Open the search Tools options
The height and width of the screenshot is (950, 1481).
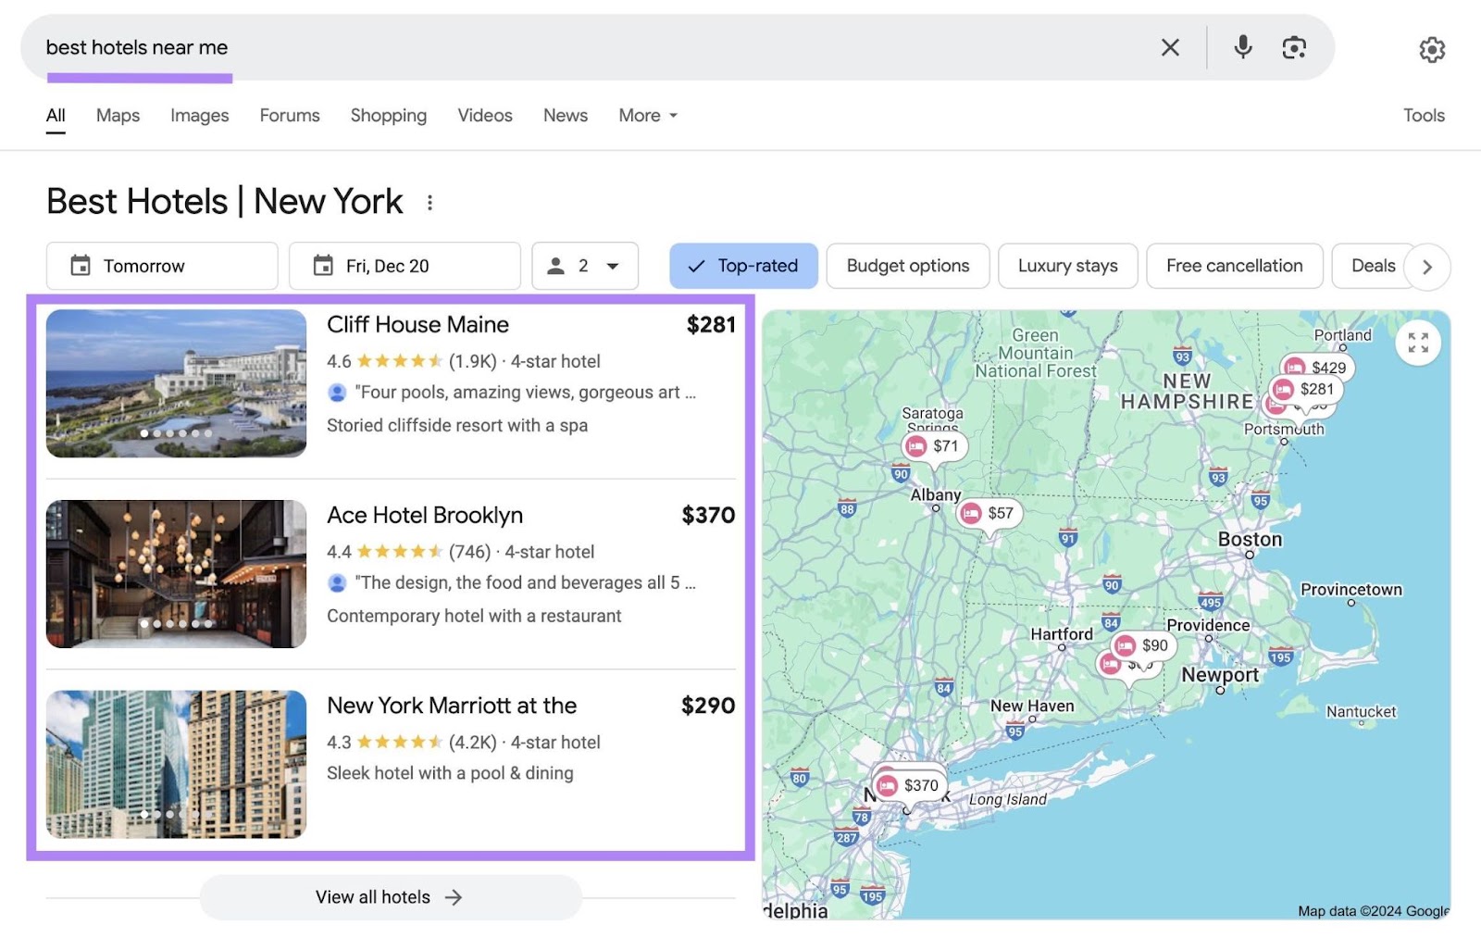(x=1424, y=116)
